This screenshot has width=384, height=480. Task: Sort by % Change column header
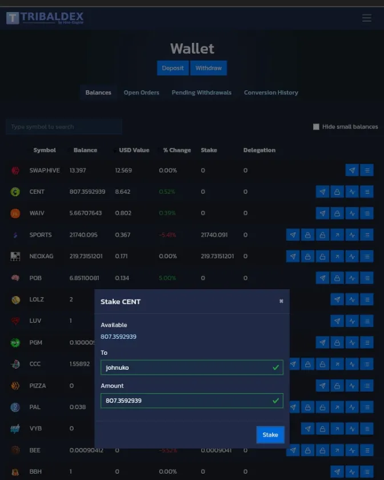tap(177, 150)
